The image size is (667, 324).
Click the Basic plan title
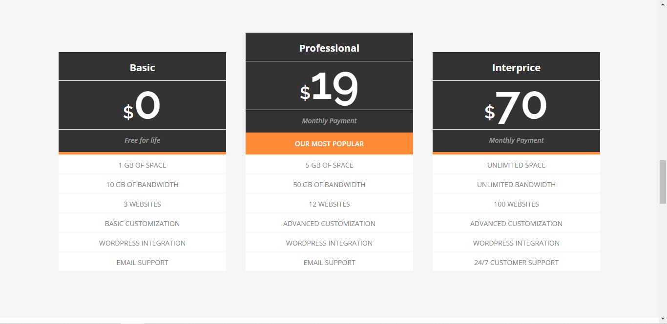tap(142, 68)
